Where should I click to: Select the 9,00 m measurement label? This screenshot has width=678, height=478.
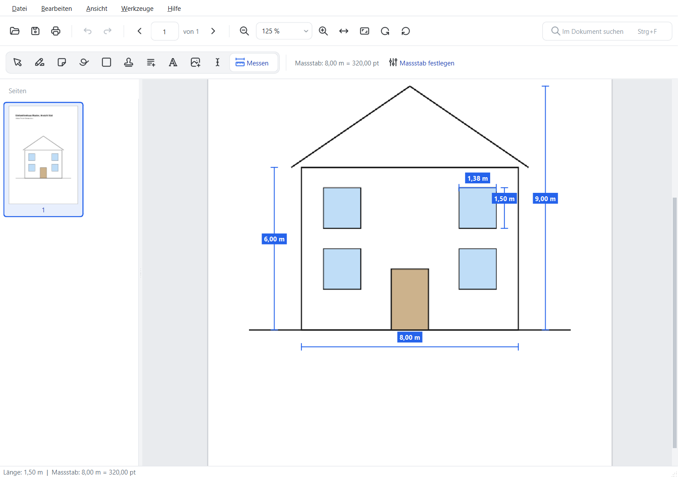click(545, 198)
